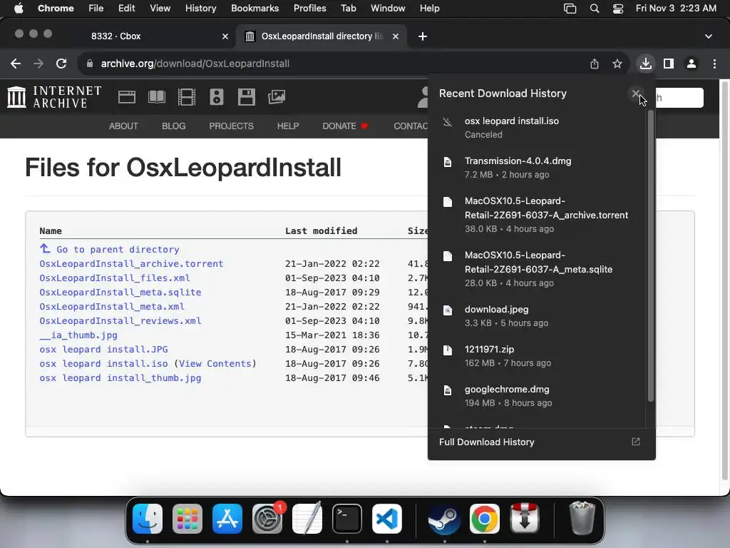
Task: Open Internet Archive video film icon
Action: (x=187, y=97)
